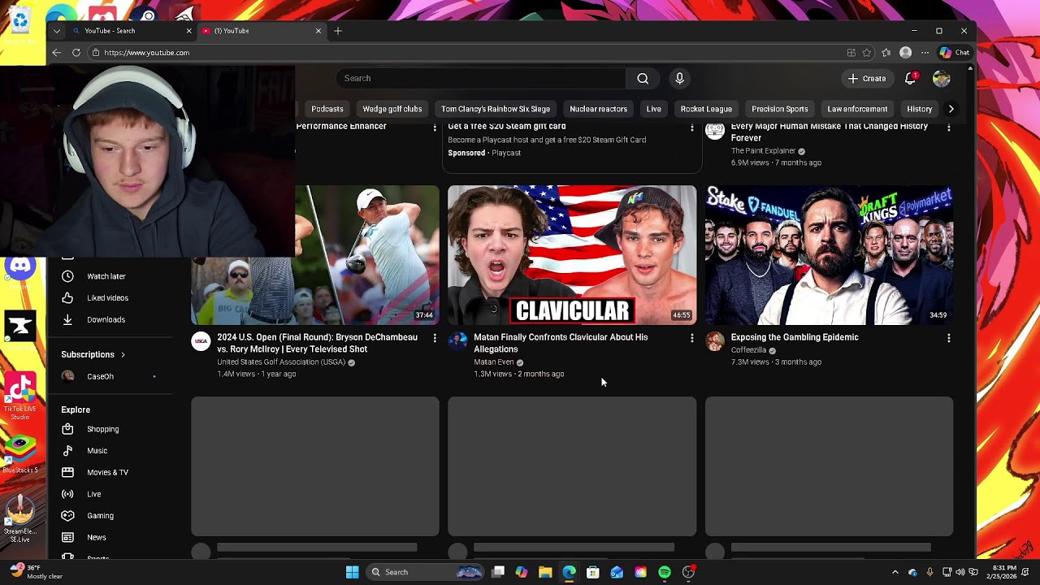Switch to YouTube - Search tab
This screenshot has height=585, width=1040.
(130, 31)
